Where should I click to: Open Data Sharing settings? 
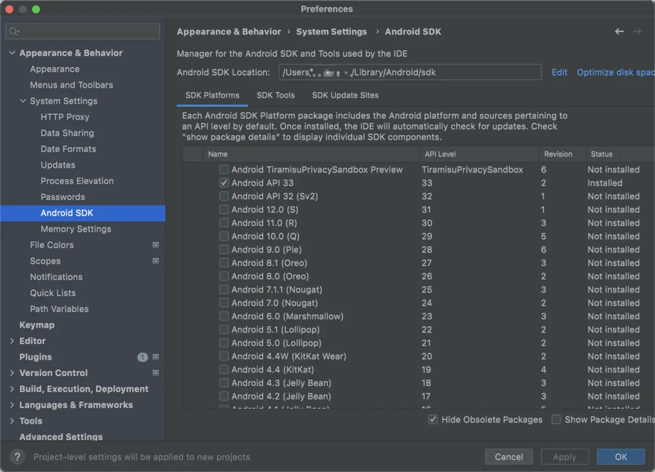coord(67,133)
